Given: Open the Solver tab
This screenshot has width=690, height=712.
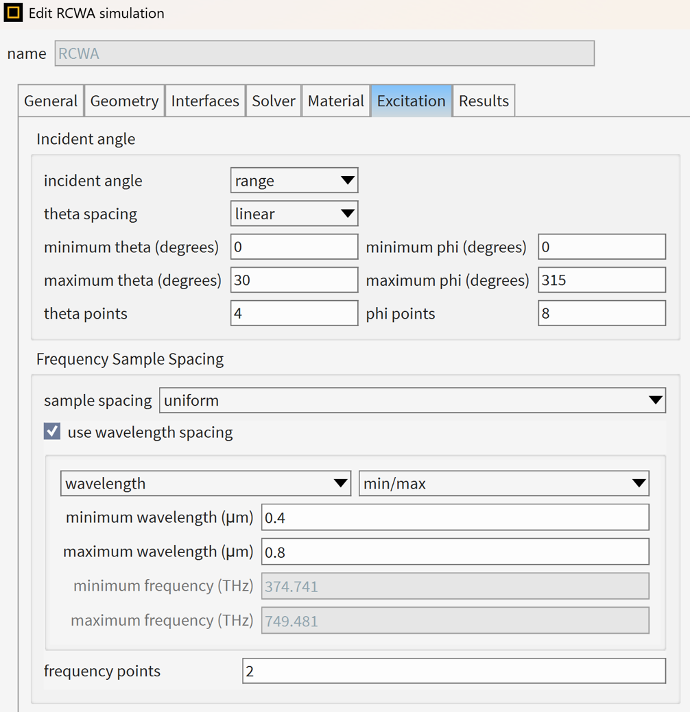Looking at the screenshot, I should [x=274, y=100].
